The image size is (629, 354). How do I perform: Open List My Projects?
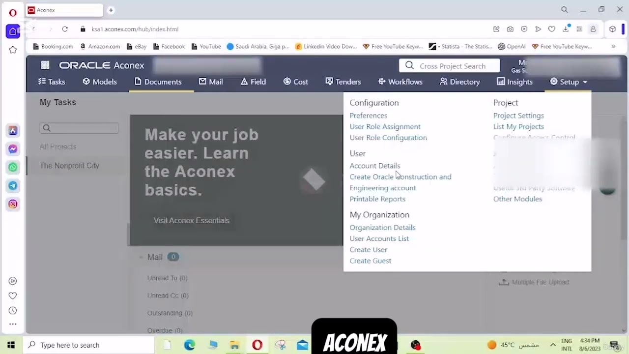coord(518,126)
